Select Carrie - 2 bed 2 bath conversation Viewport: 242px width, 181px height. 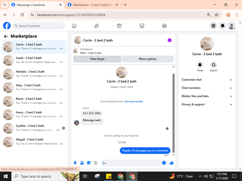click(x=34, y=47)
